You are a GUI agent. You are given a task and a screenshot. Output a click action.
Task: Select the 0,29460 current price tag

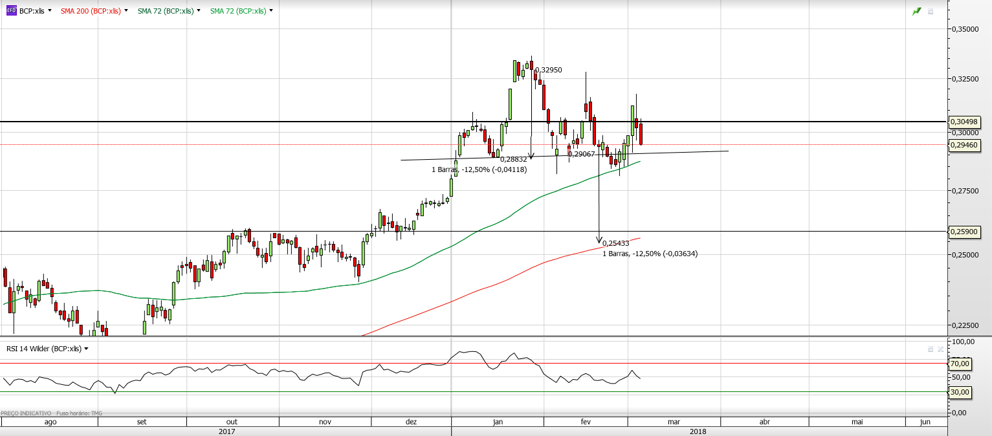click(x=965, y=146)
